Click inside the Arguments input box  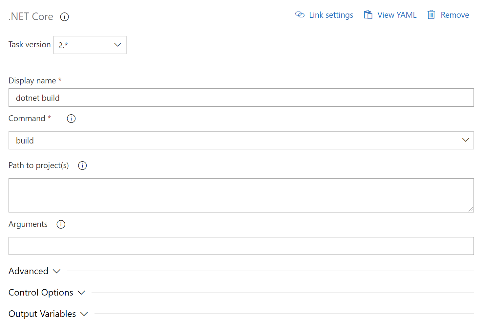pyautogui.click(x=241, y=246)
